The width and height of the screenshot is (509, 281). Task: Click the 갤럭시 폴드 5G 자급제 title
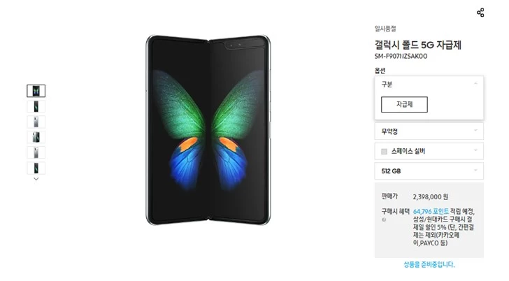click(418, 45)
